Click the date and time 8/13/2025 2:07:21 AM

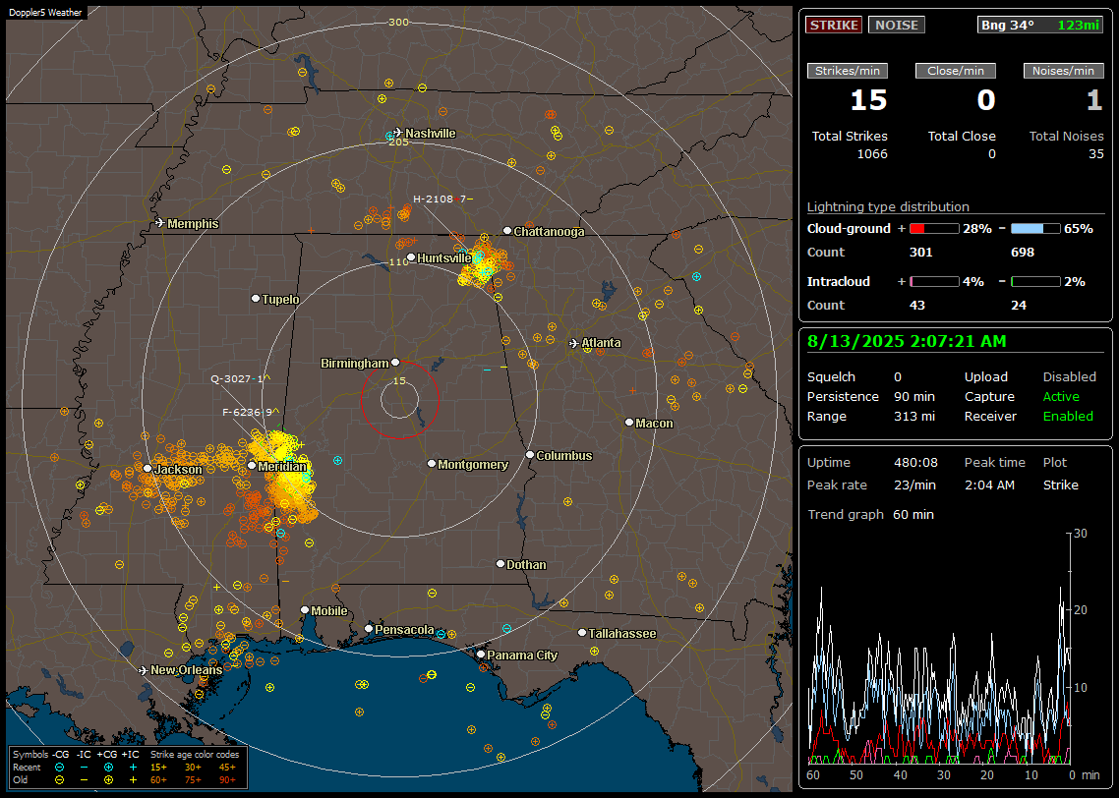point(907,342)
